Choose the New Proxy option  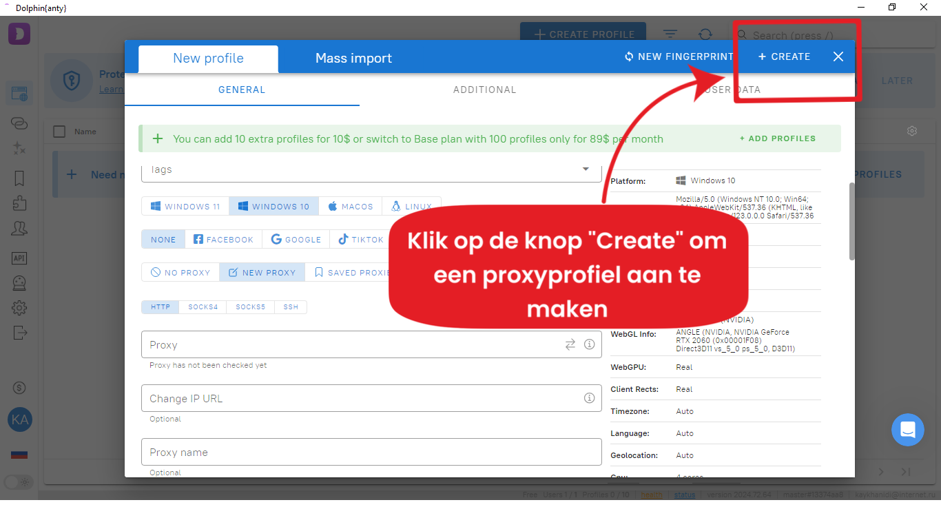pyautogui.click(x=262, y=272)
